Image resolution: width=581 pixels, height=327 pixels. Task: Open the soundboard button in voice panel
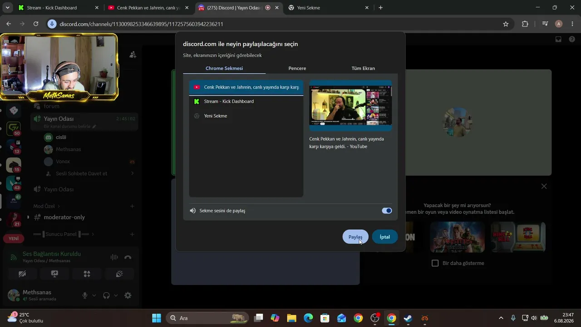[119, 274]
